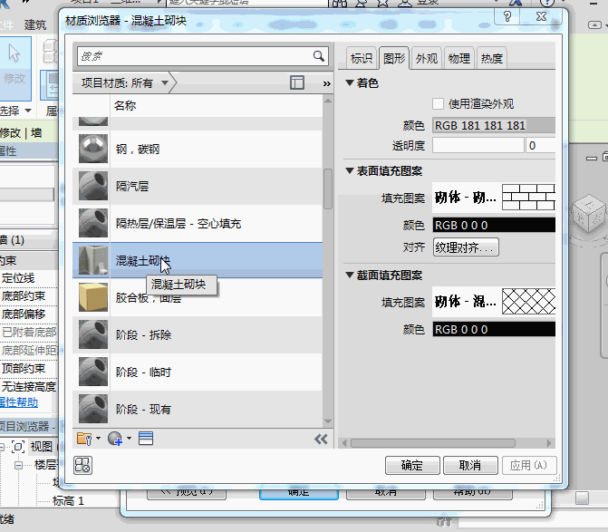Click the material search input field
Image resolution: width=608 pixels, height=532 pixels.
[x=194, y=56]
